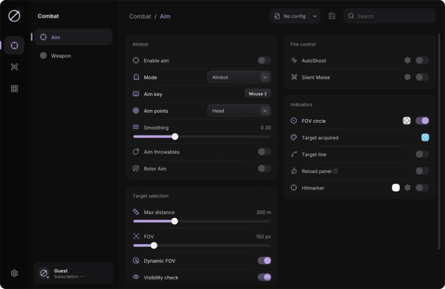The width and height of the screenshot is (445, 289).
Task: Open the visuals eye-scan sidebar section
Action: (14, 67)
